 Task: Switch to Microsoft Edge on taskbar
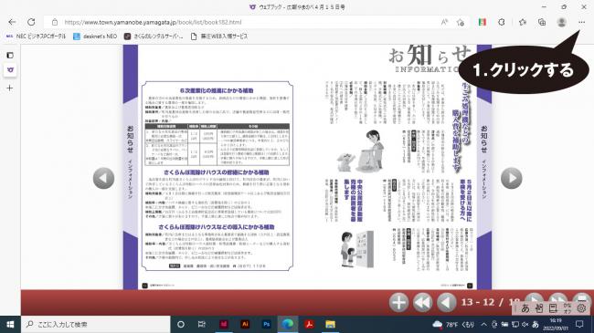288,324
